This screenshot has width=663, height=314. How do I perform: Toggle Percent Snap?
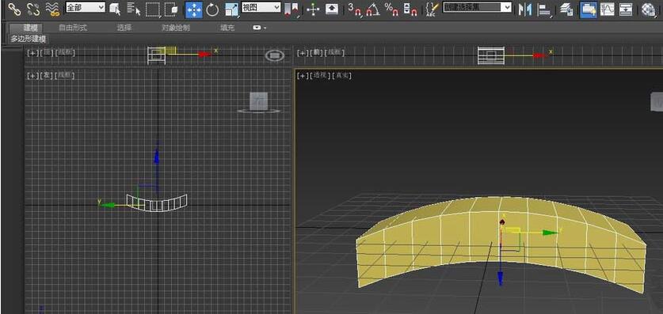(x=391, y=9)
